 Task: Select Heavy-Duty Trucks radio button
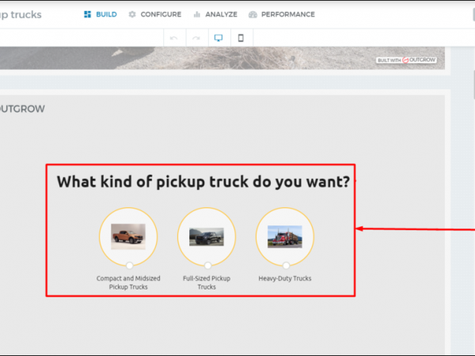pyautogui.click(x=286, y=265)
